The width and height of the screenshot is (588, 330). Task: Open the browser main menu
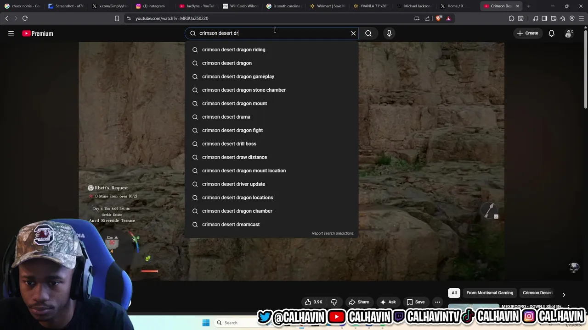(582, 18)
